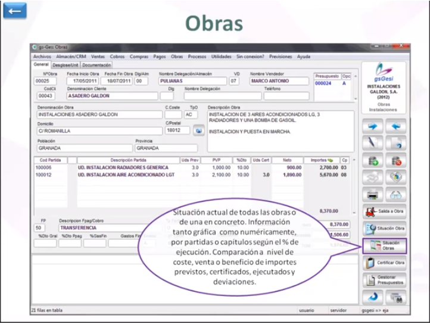Click the TRANSFERENCIA payment description field

coord(110,228)
